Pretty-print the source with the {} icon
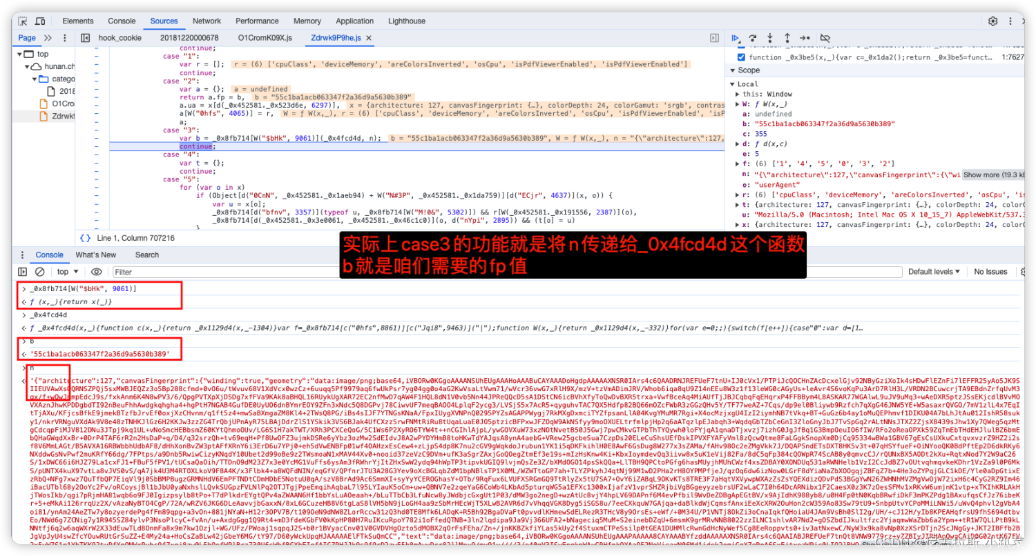 coord(86,237)
